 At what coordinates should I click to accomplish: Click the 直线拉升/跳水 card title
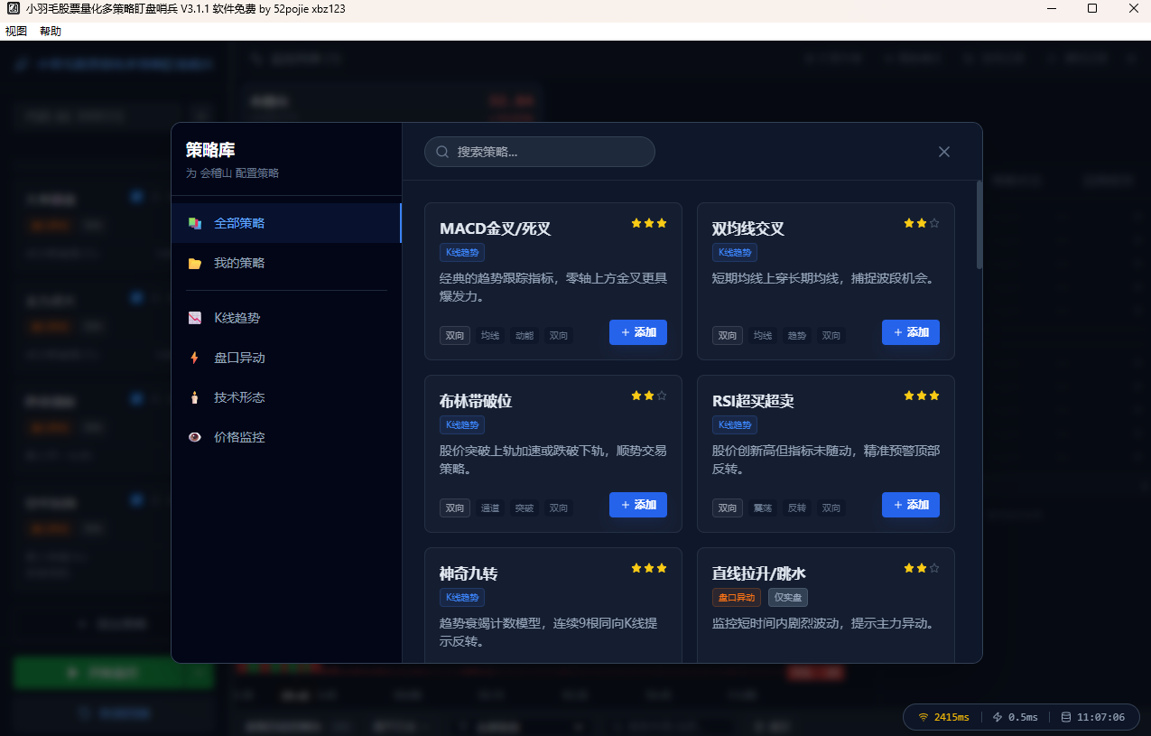(759, 573)
